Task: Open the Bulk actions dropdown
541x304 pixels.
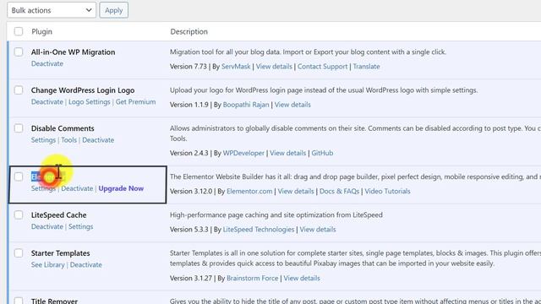Action: (52, 10)
